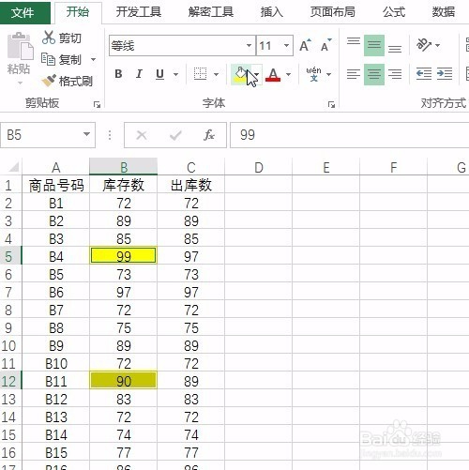469x470 pixels.
Task: Open the Clipboard (剪贴板) dialog launcher
Action: (97, 104)
